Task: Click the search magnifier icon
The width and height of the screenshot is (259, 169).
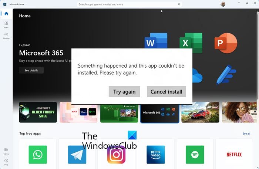Action: click(179, 4)
